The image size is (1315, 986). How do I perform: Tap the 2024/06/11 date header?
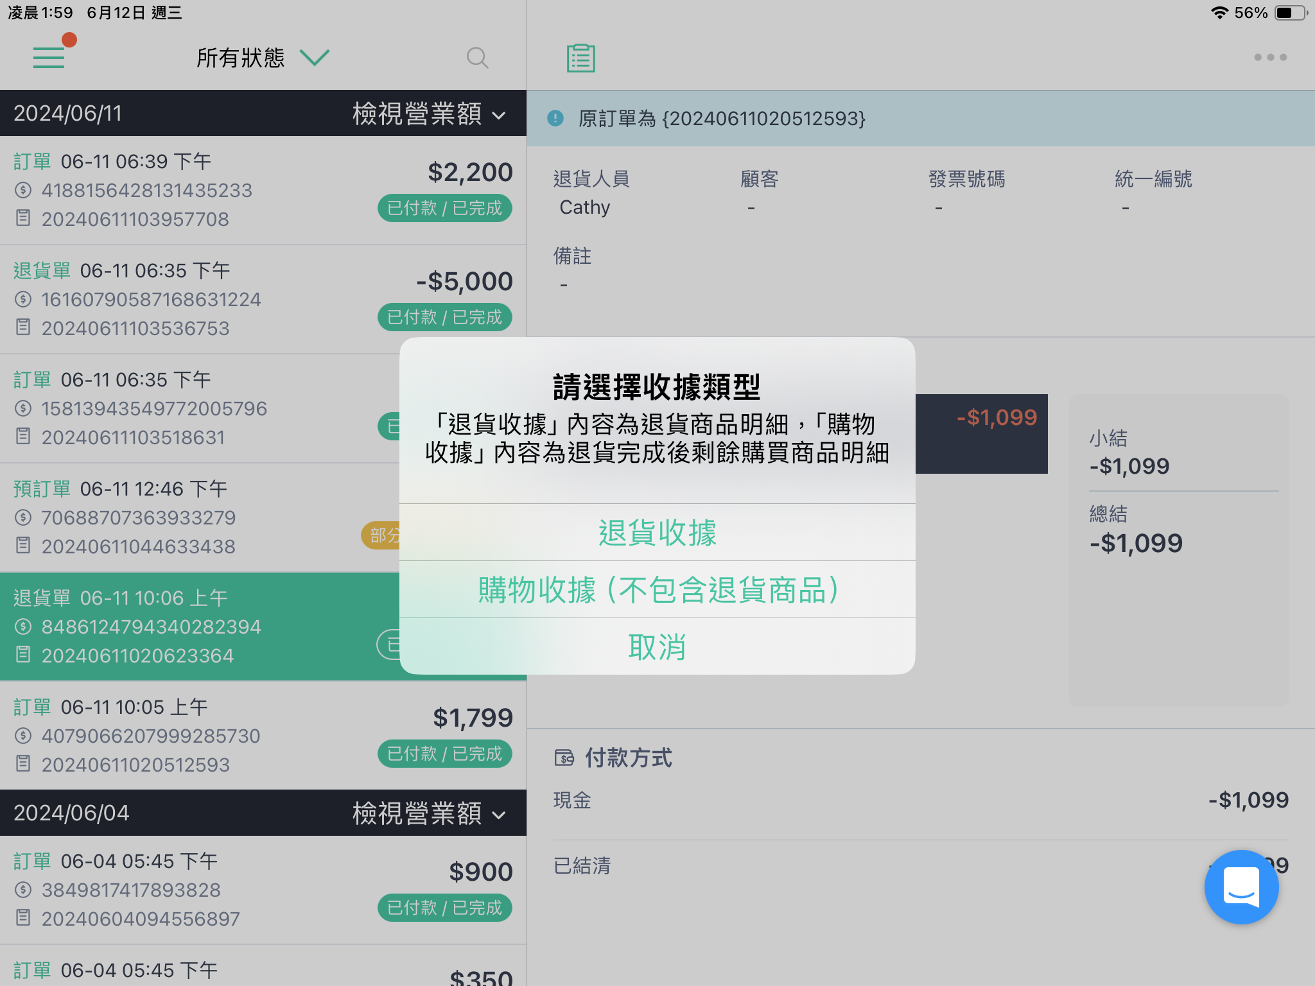coord(68,114)
